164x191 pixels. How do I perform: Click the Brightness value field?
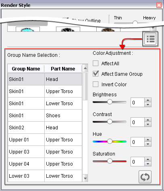(137, 102)
